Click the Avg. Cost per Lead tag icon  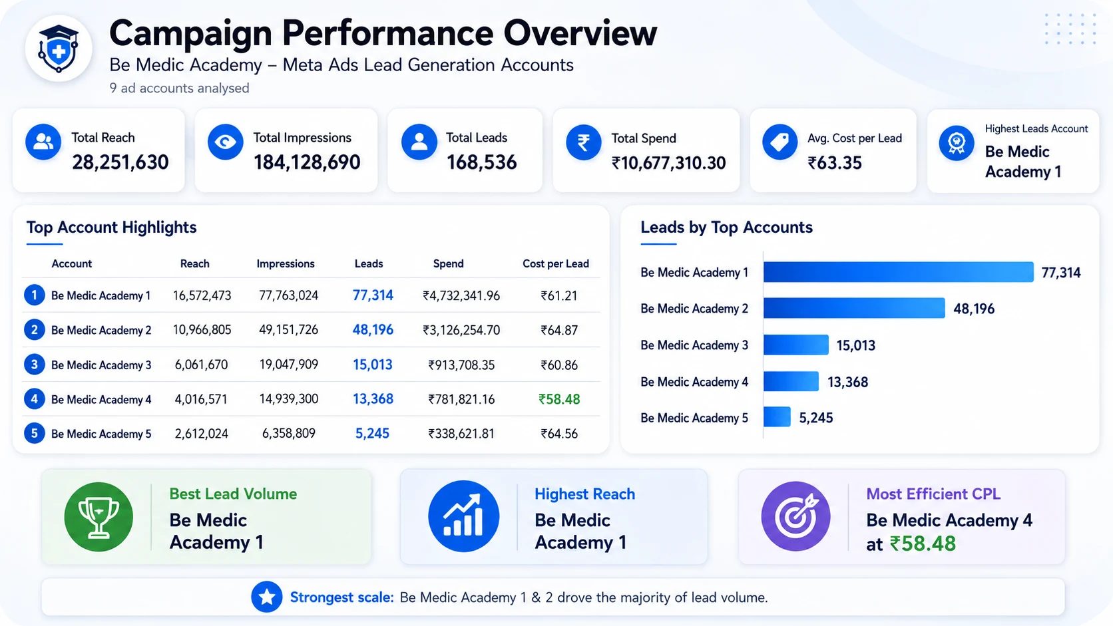click(779, 142)
